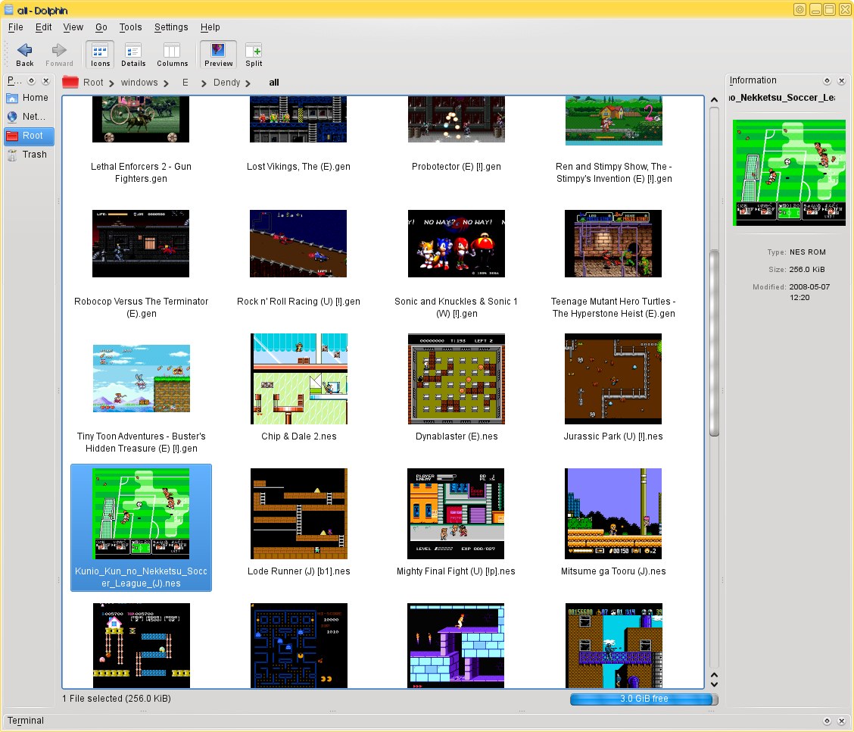This screenshot has height=732, width=854.
Task: Open the File menu
Action: [x=16, y=27]
